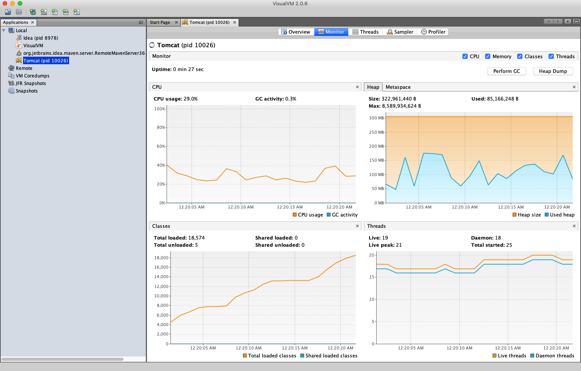Click the Load Snapshot folder toolbar icon

(8, 12)
